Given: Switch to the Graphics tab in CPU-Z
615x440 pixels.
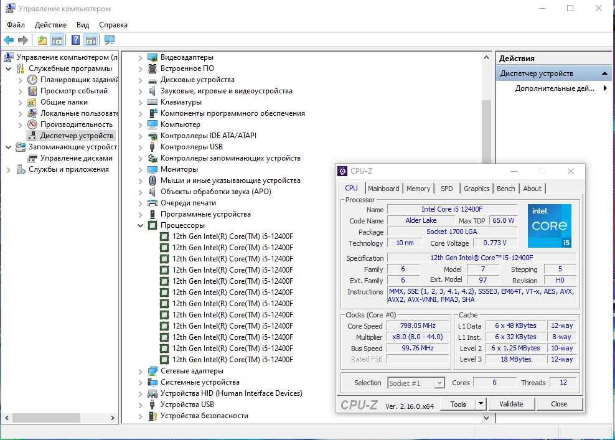Looking at the screenshot, I should click(476, 189).
